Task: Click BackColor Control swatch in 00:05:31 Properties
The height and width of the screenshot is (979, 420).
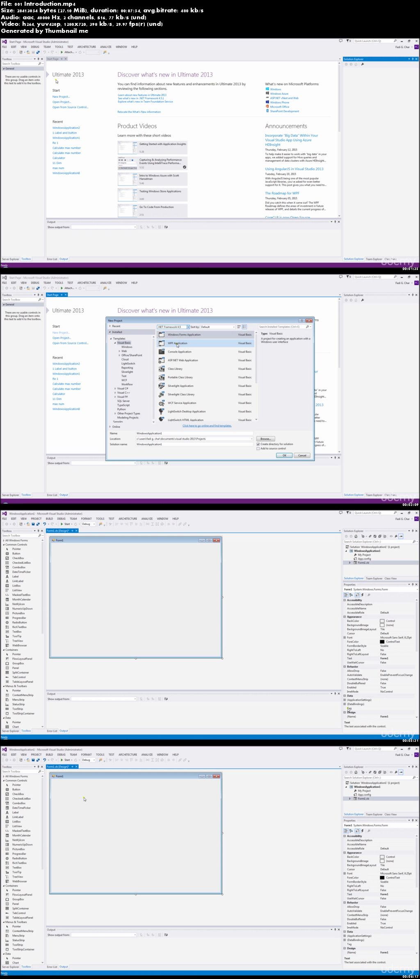Action: pos(382,621)
